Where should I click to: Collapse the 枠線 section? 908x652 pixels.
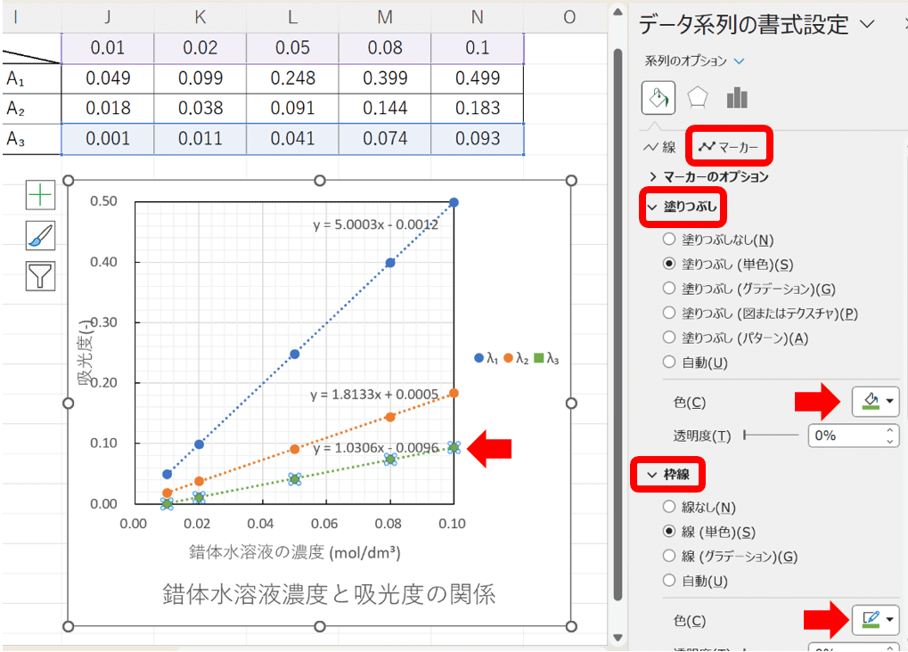(x=668, y=475)
